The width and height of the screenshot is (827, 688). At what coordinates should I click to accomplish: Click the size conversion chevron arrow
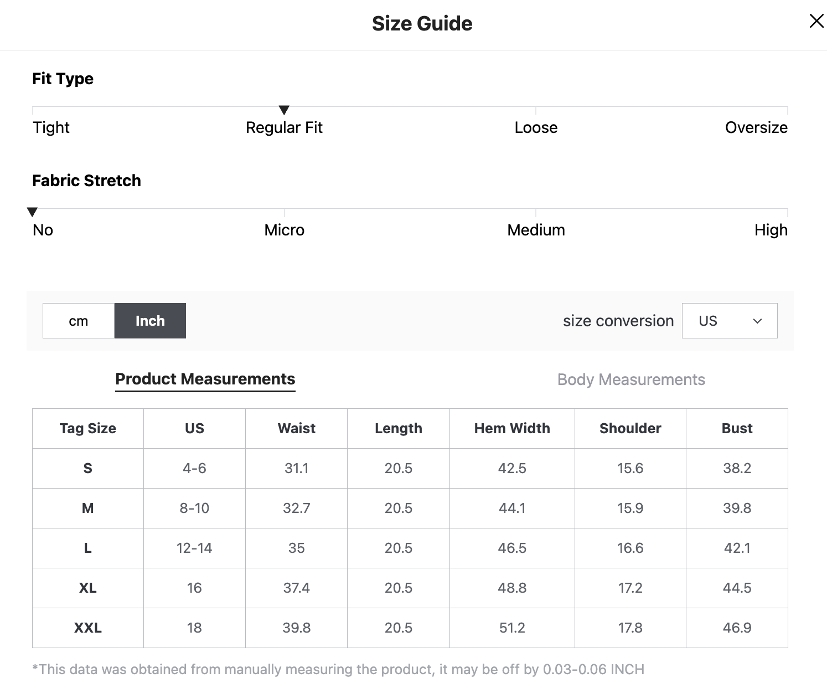757,321
